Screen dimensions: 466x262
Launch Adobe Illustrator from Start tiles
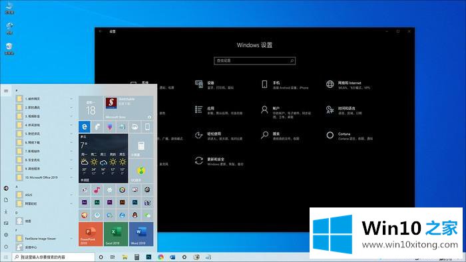122,202
